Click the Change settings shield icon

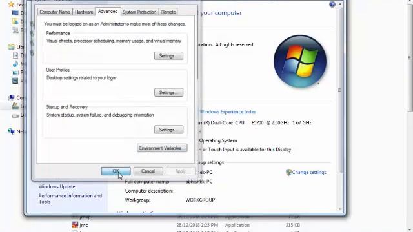[x=288, y=172]
